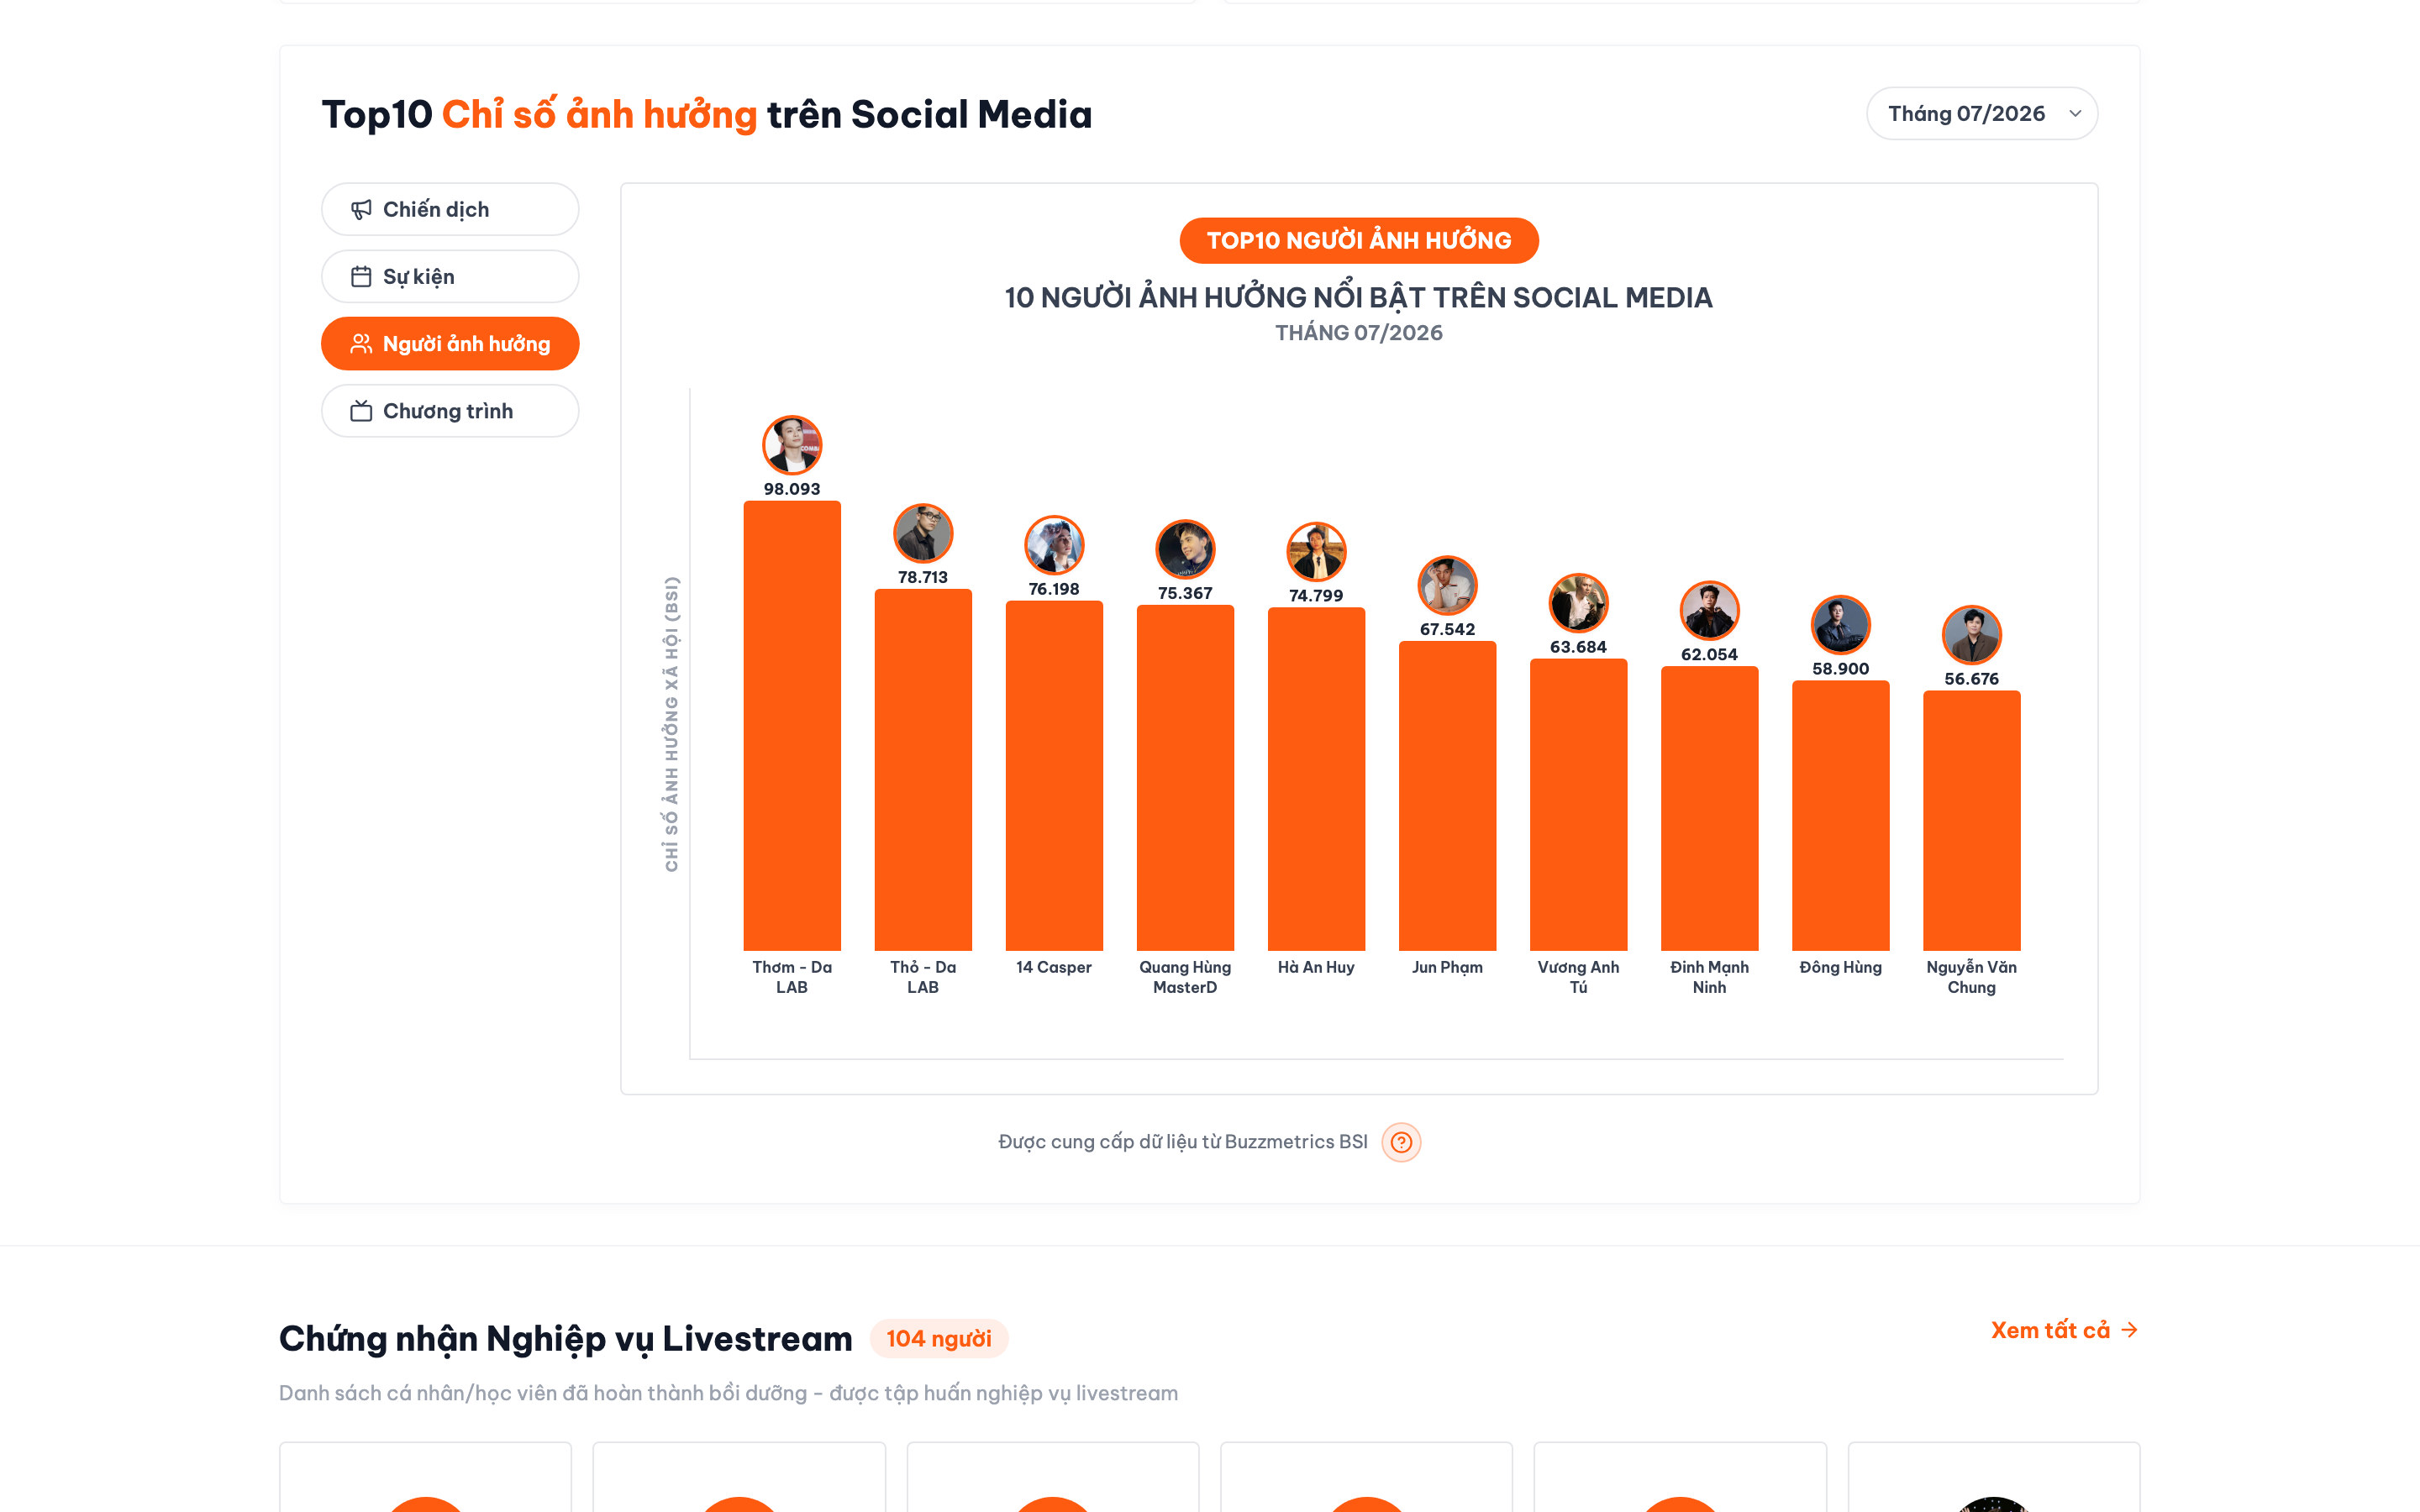Click Được cung cấp dữ liệu từ Buzzmetrics BSI text
2420x1512 pixels.
tap(1182, 1142)
